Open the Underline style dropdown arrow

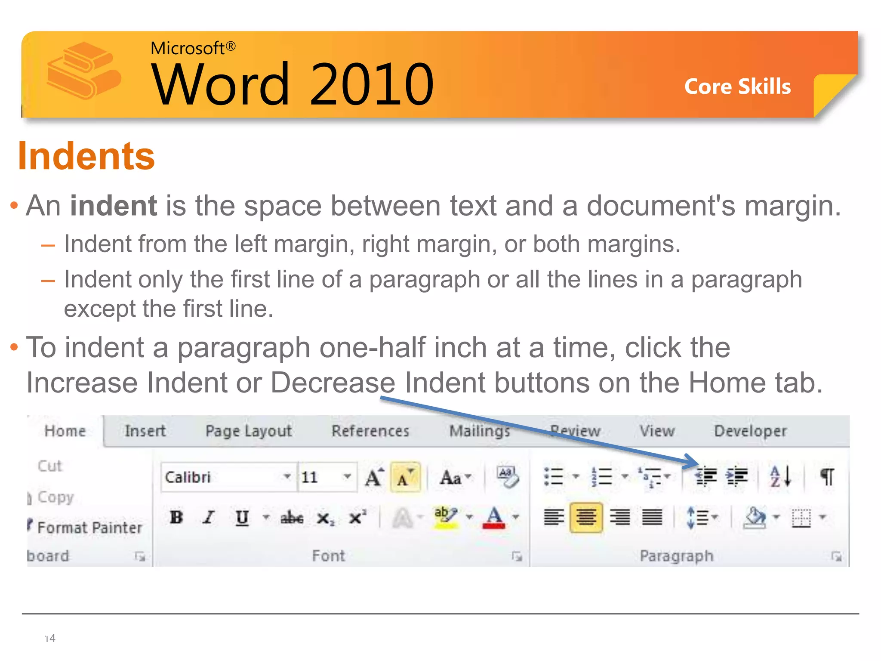[266, 517]
